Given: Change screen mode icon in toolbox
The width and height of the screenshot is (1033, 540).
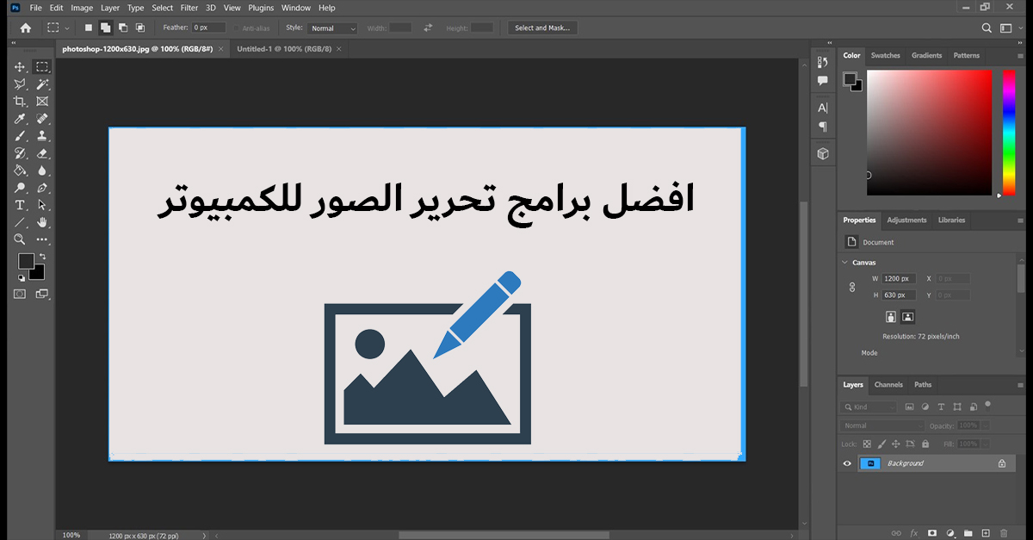Looking at the screenshot, I should (42, 294).
